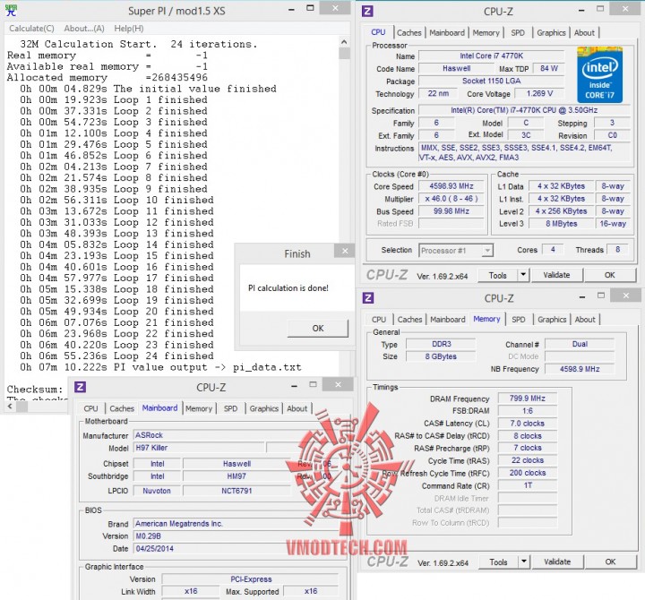Open Tools dropdown arrow in top CPU-Z window
This screenshot has height=600, width=645.
(x=523, y=275)
